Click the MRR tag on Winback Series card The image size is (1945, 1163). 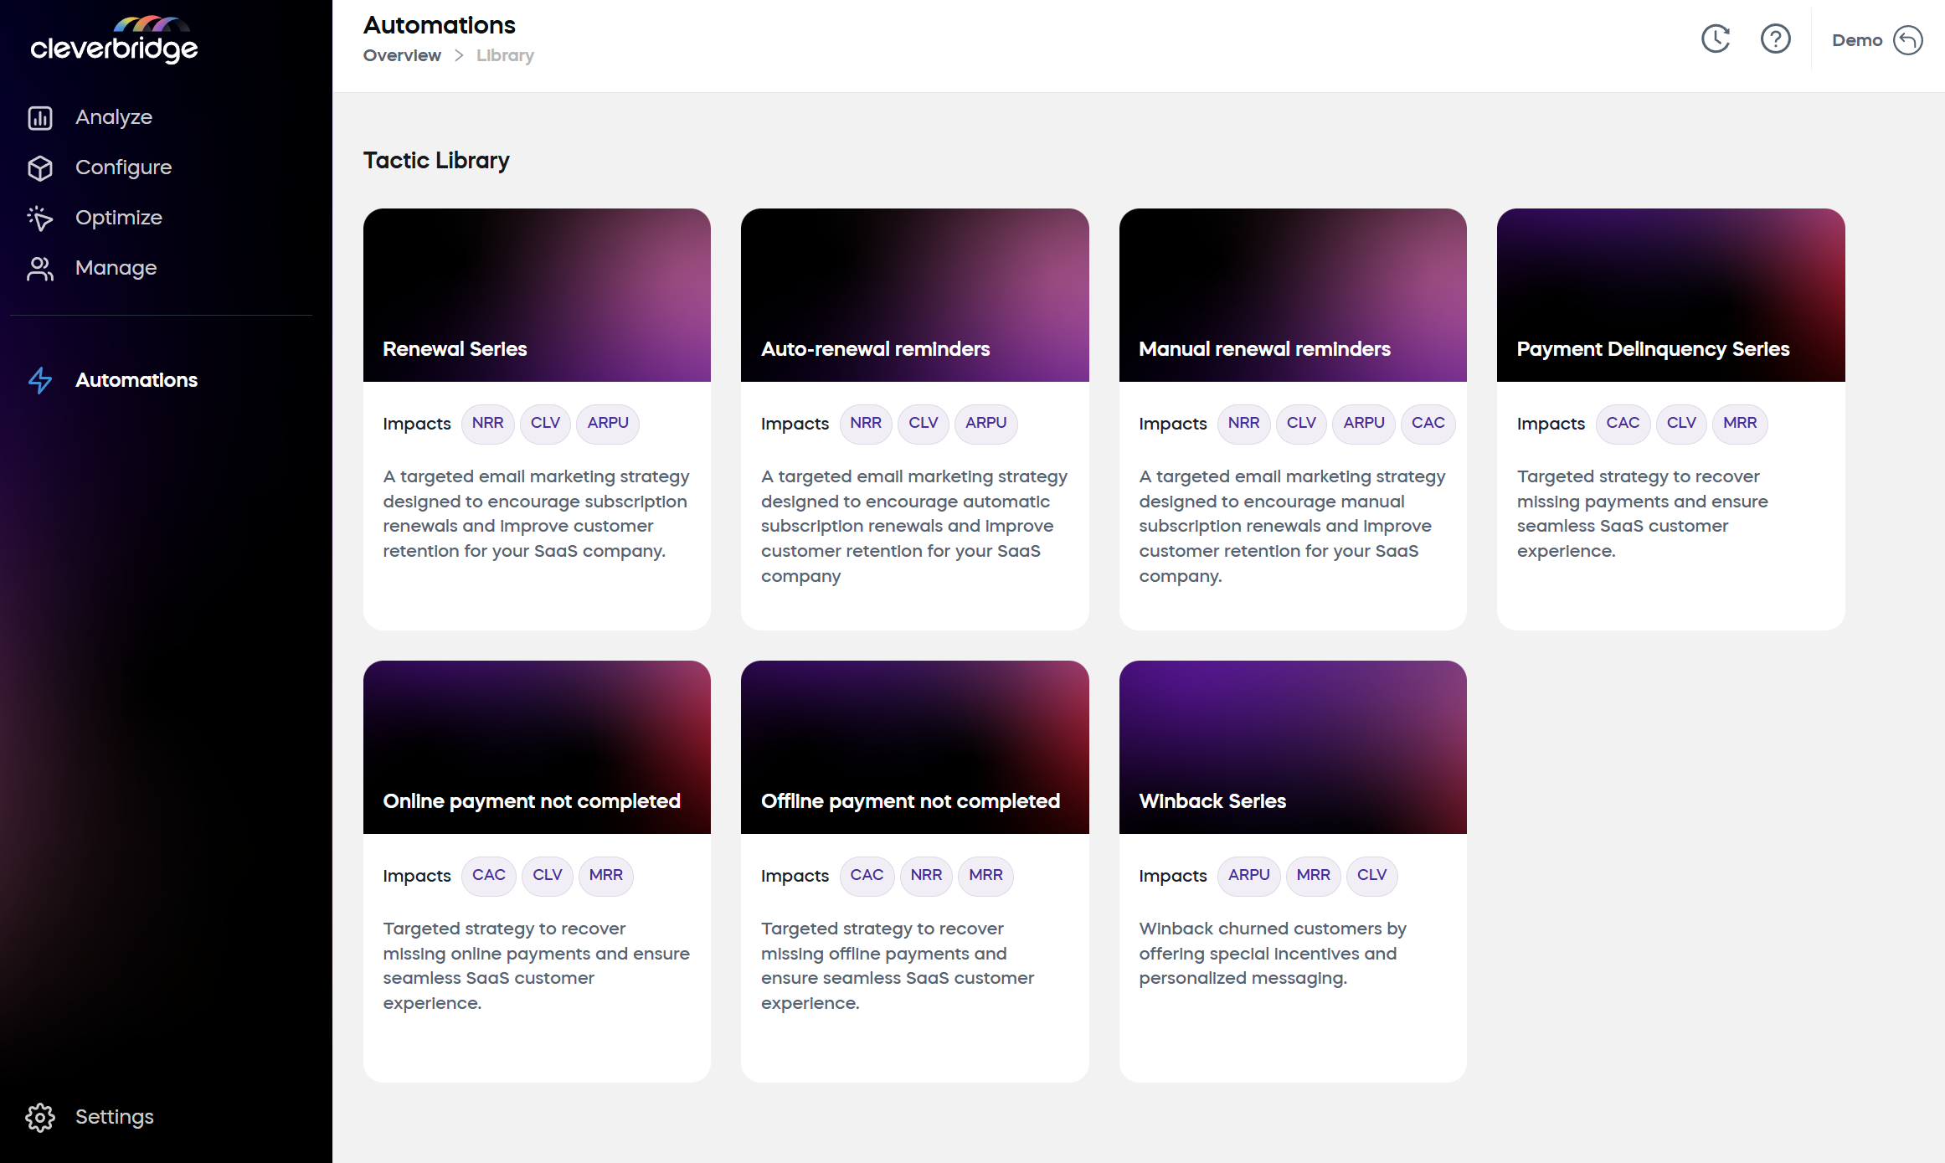(x=1311, y=873)
